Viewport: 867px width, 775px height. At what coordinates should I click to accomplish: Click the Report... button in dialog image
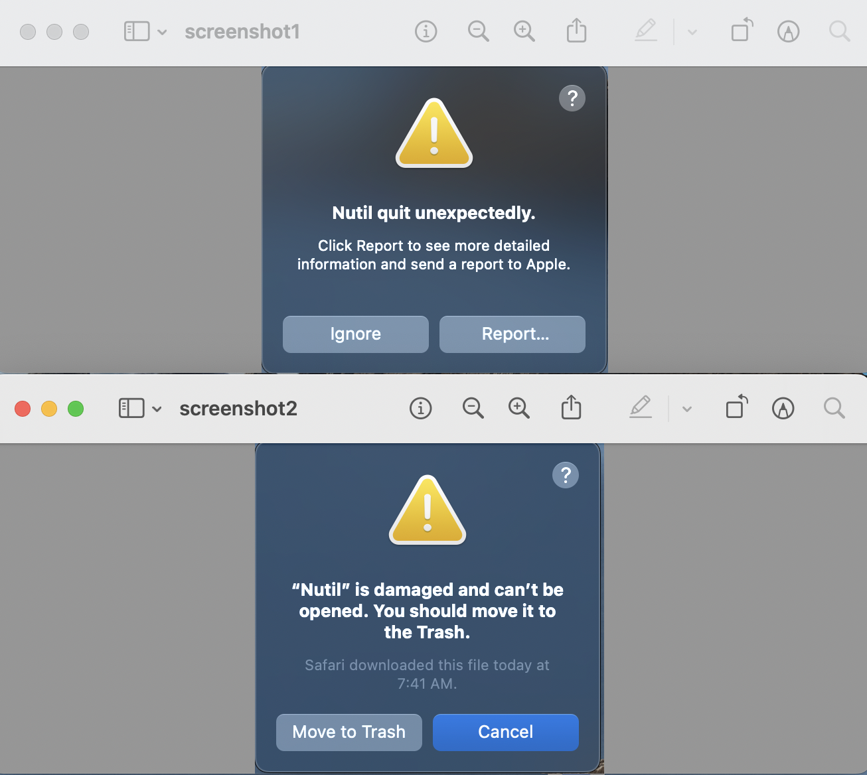click(512, 334)
